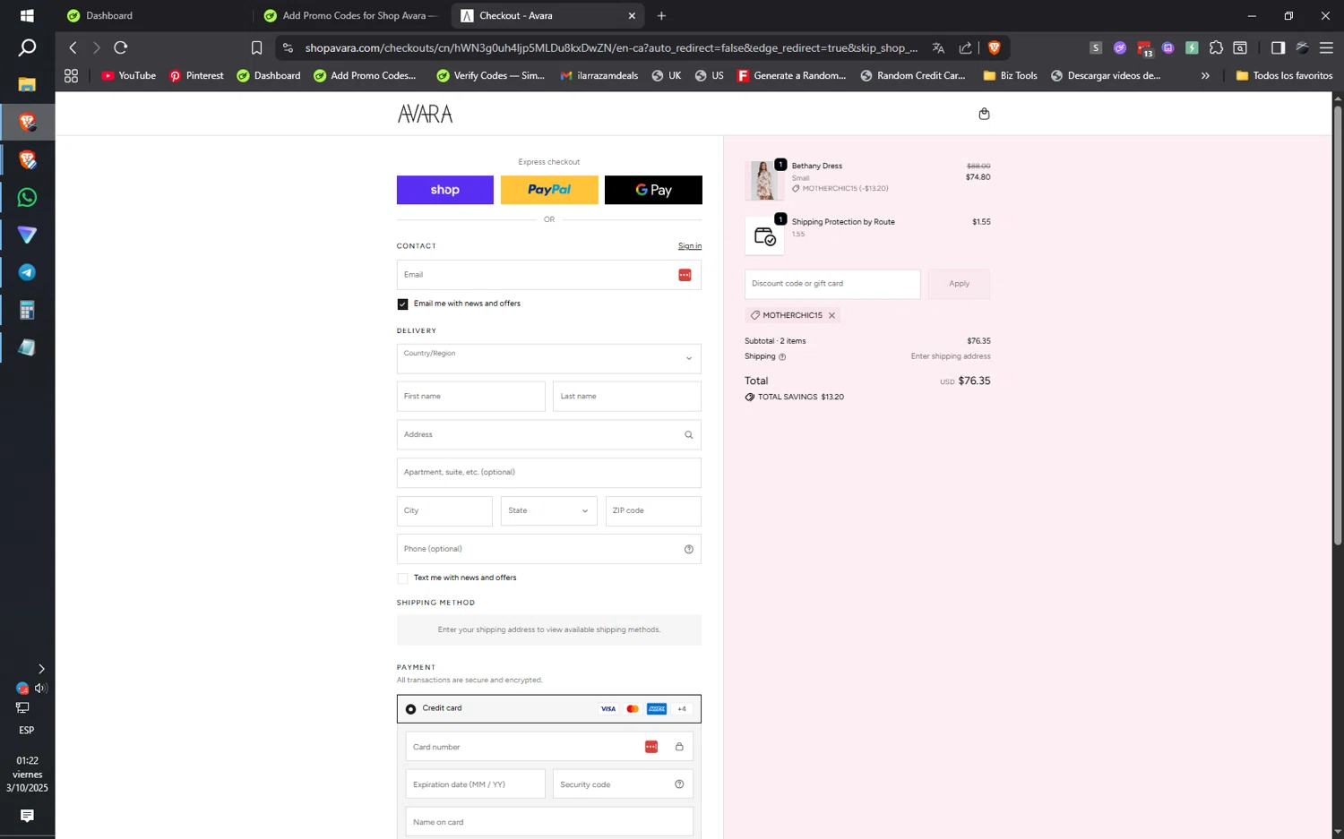Open Windows Start menu
Viewport: 1344px width, 839px height.
coord(27,15)
